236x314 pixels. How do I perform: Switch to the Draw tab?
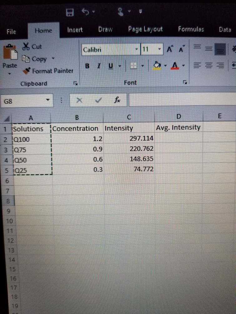pyautogui.click(x=106, y=29)
